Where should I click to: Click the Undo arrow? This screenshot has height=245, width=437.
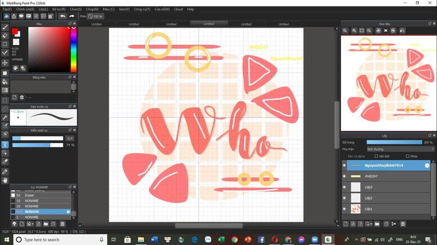point(63,16)
